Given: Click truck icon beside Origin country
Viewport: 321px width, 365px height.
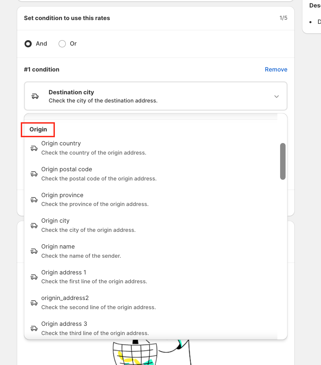Looking at the screenshot, I should pyautogui.click(x=34, y=148).
